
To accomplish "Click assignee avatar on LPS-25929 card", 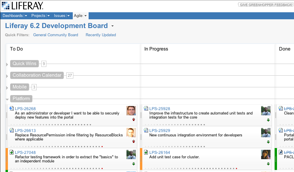I will click(x=266, y=133).
